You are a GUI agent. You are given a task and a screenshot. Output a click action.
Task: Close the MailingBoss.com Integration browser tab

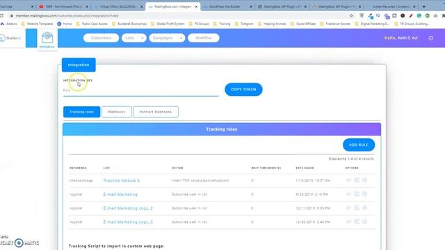click(x=196, y=6)
